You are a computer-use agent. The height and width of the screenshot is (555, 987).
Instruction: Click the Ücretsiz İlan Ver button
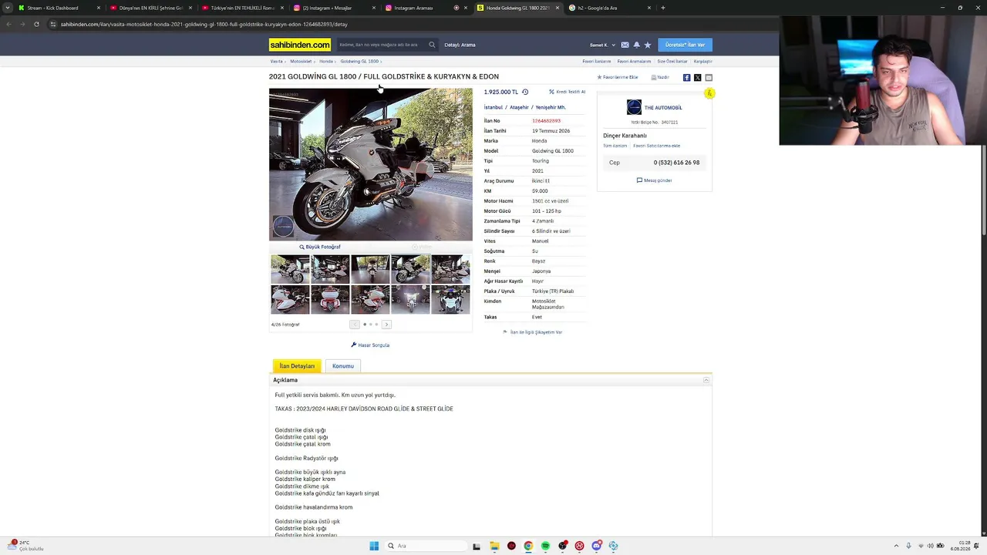(x=685, y=45)
